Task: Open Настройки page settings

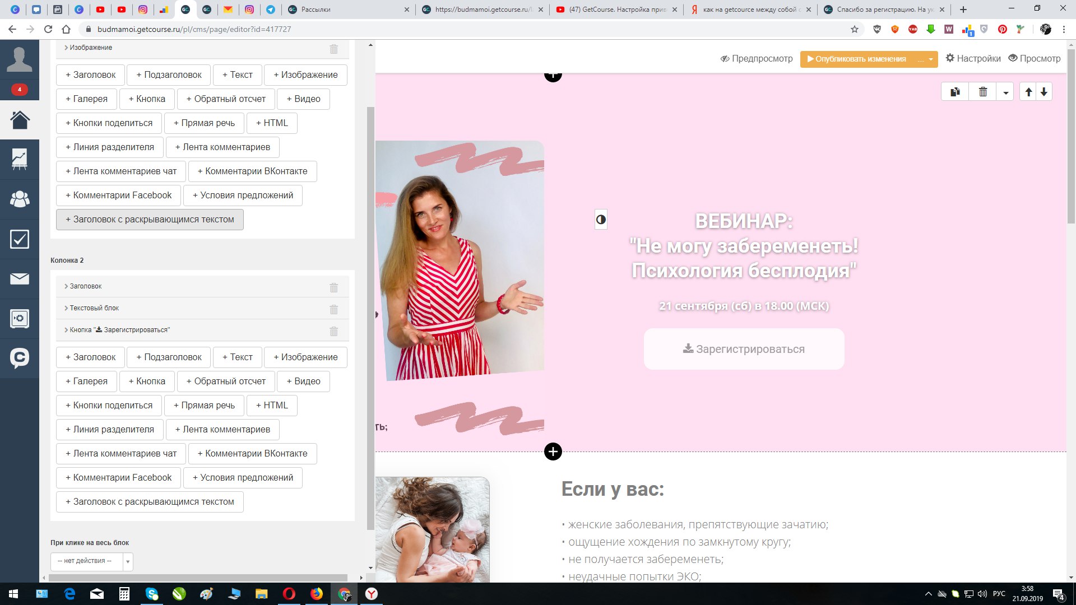Action: point(973,59)
